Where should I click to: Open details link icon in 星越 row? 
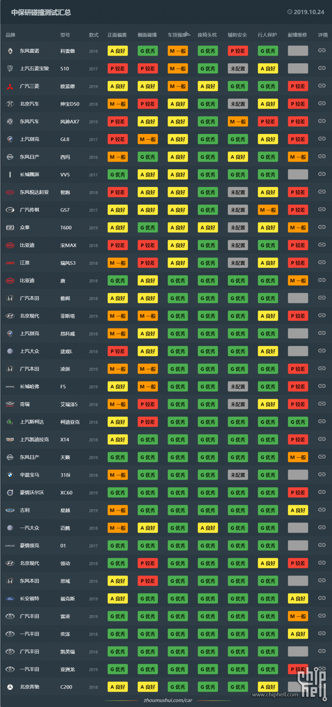coord(322,510)
